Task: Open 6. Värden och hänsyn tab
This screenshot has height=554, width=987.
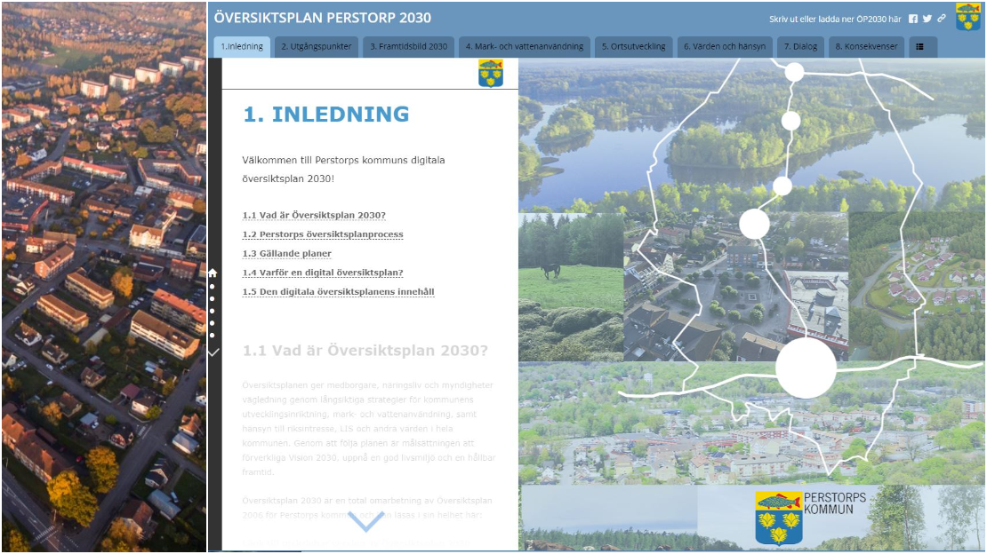Action: [725, 46]
